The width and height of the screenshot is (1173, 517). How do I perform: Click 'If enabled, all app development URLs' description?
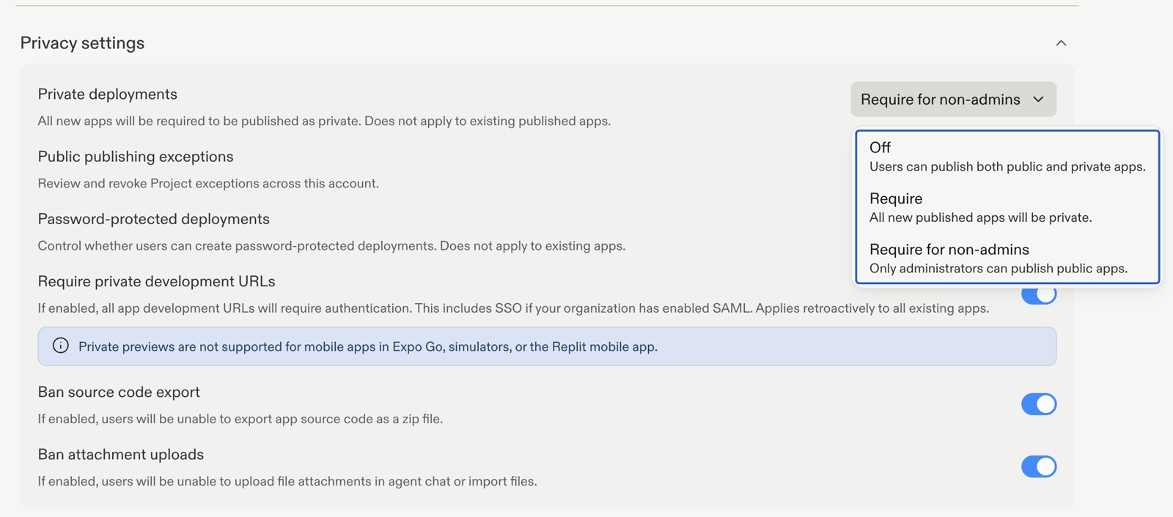513,308
